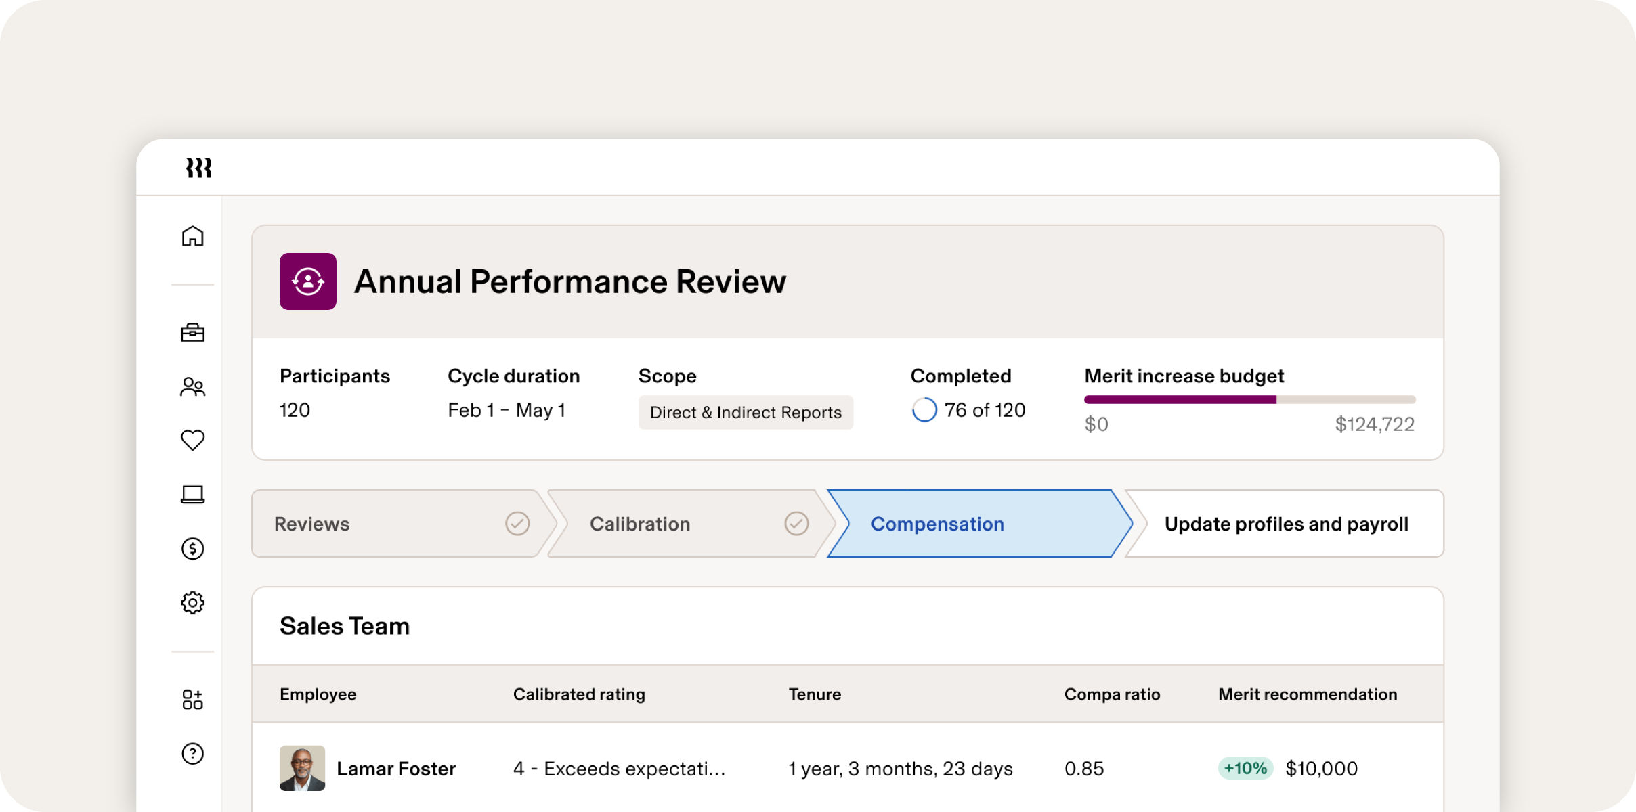Click the $0 budget minimum label
This screenshot has width=1636, height=812.
click(1096, 424)
